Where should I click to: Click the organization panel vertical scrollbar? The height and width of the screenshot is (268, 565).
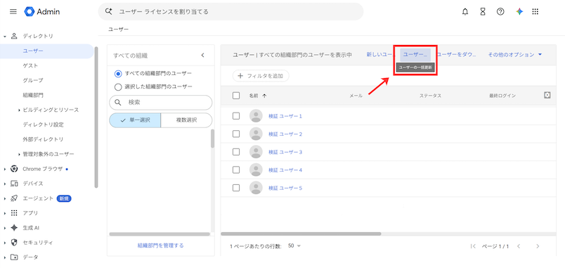click(213, 139)
